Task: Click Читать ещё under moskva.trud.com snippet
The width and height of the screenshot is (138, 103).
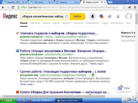Action: point(97,64)
